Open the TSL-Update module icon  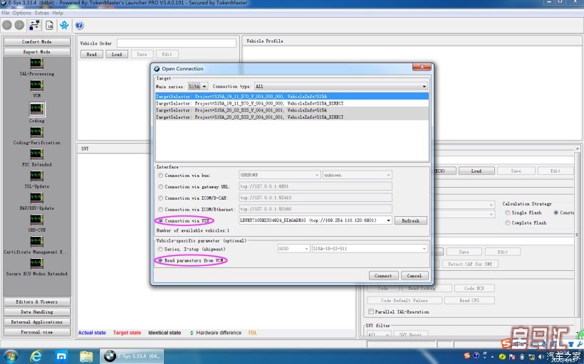point(36,176)
